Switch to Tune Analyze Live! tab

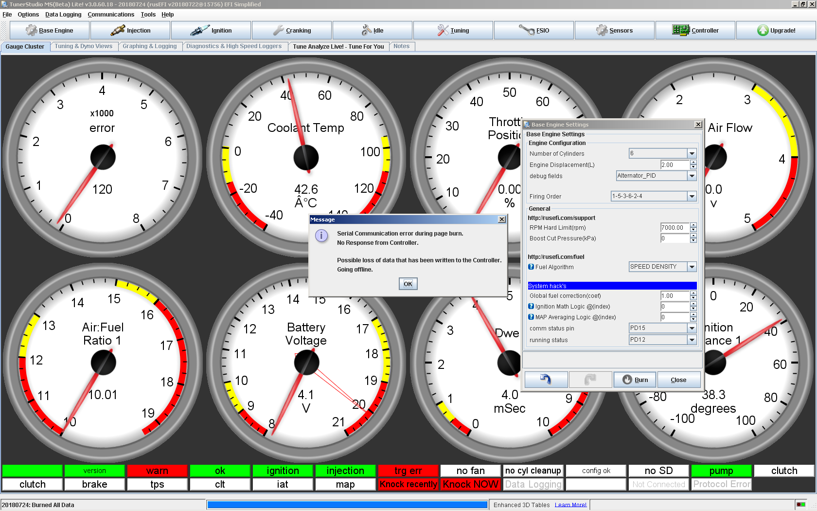(x=338, y=46)
